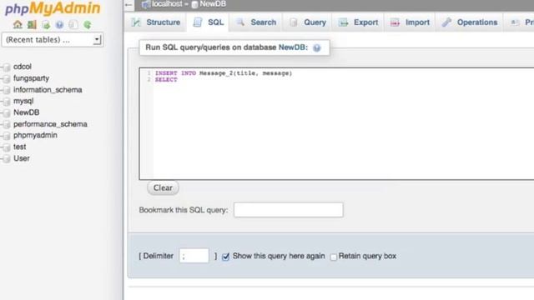Click the User database icon
The width and height of the screenshot is (534, 300).
[x=6, y=159]
